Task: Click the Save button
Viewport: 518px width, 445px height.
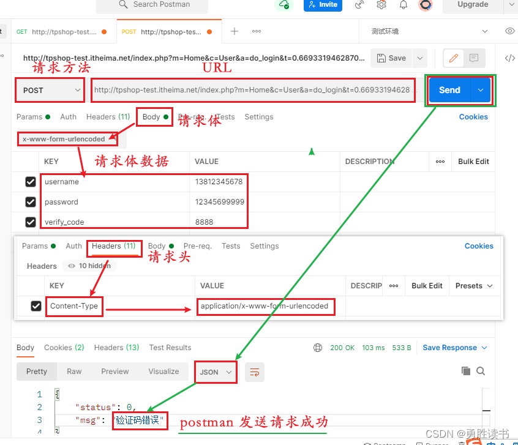Action: 391,58
